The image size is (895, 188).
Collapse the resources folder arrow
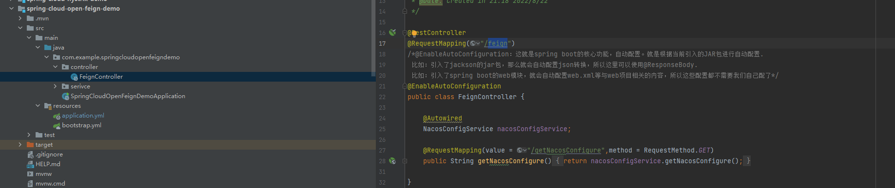pos(38,105)
